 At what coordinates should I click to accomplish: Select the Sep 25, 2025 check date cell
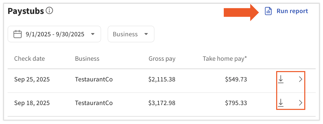pyautogui.click(x=32, y=79)
